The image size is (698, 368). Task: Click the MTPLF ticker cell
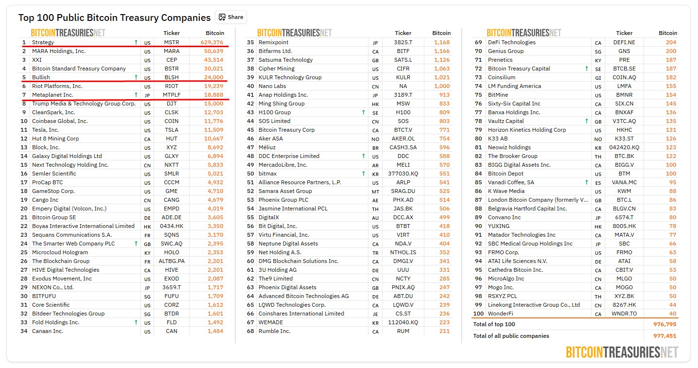click(x=172, y=95)
